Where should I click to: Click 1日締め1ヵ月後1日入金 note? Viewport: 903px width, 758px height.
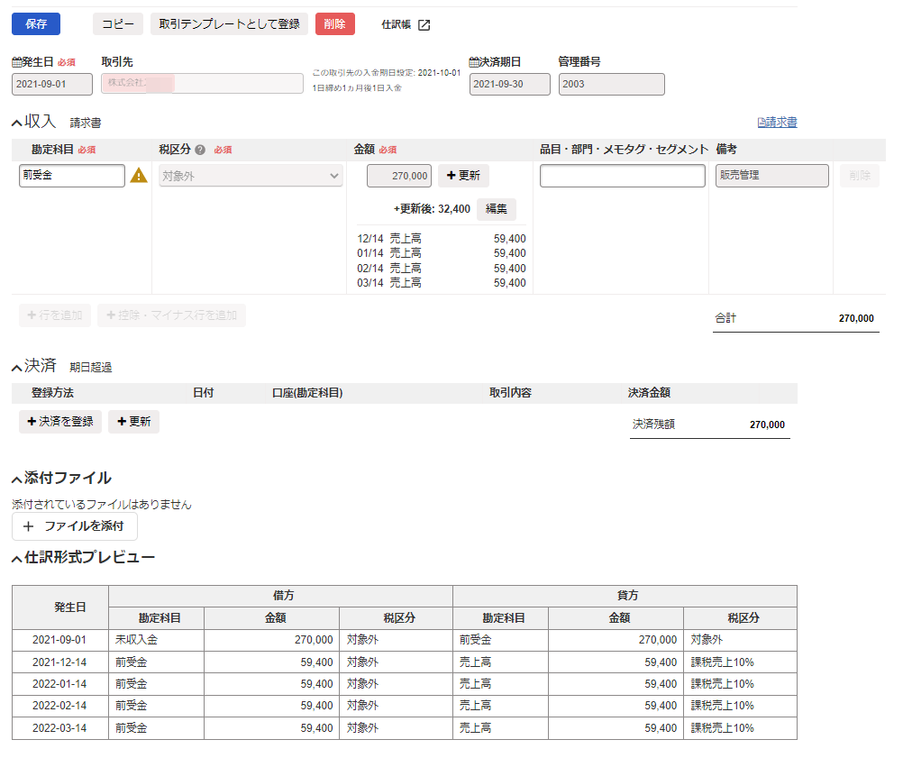(357, 88)
